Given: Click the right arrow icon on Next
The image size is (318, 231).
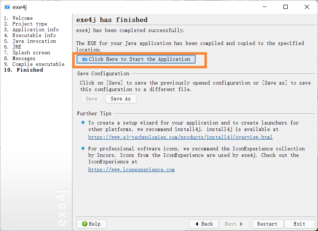Looking at the screenshot, I should click(x=241, y=224).
